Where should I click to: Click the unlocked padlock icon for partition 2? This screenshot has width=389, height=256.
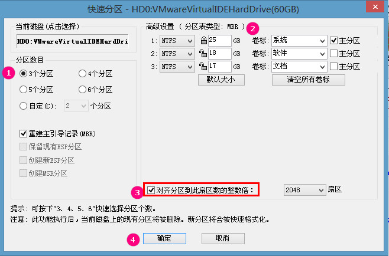[x=203, y=54]
